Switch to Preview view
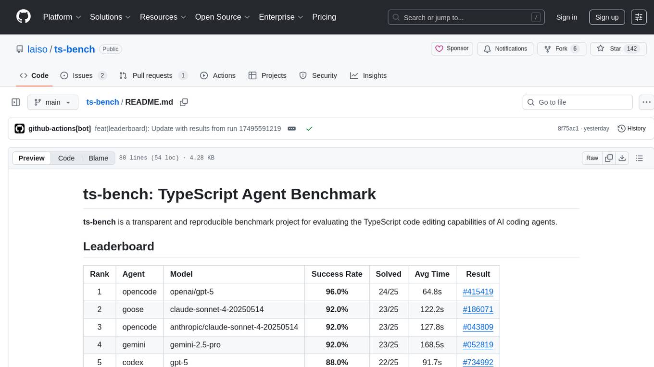This screenshot has height=367, width=654. pyautogui.click(x=32, y=158)
